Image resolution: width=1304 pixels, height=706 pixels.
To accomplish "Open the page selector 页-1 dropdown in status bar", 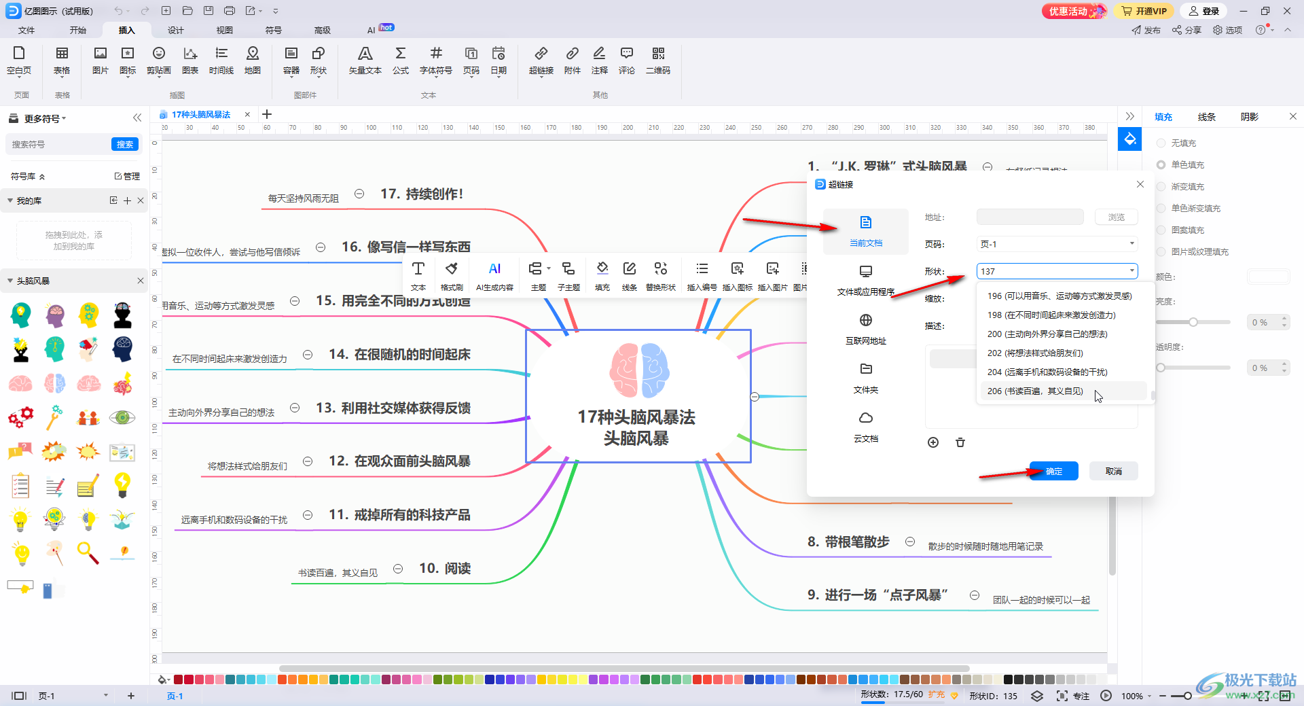I will [x=106, y=696].
